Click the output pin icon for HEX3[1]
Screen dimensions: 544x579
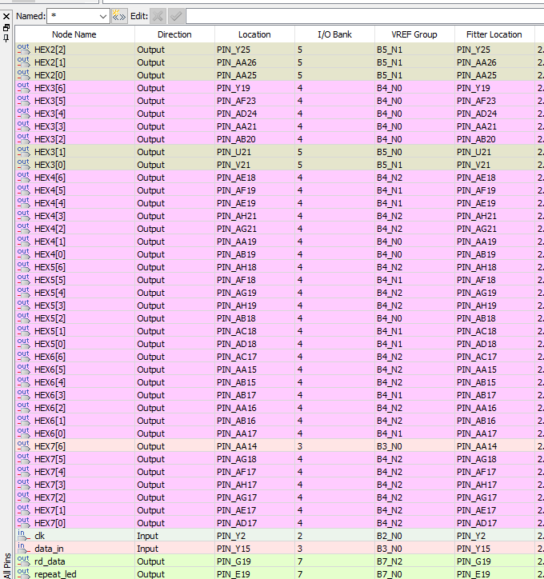click(24, 151)
